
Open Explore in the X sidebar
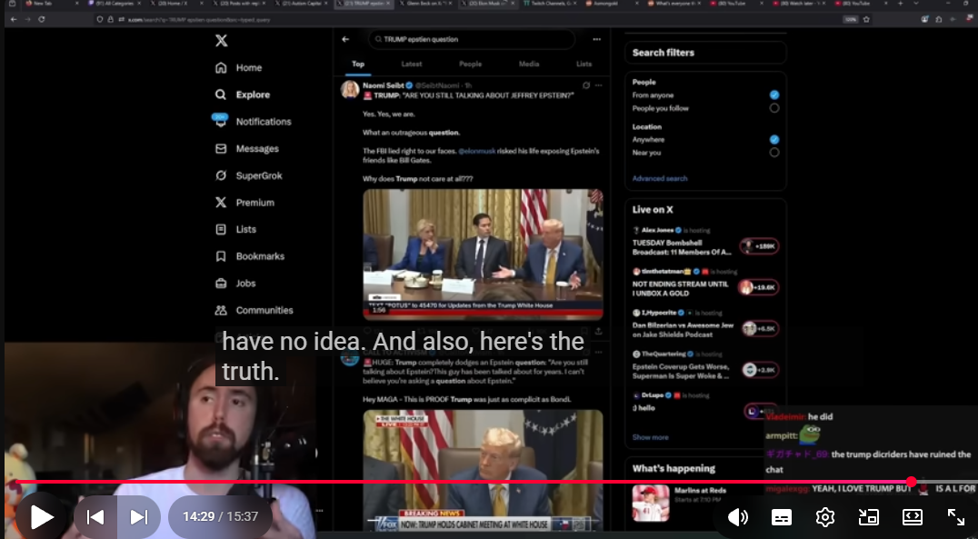pyautogui.click(x=242, y=95)
